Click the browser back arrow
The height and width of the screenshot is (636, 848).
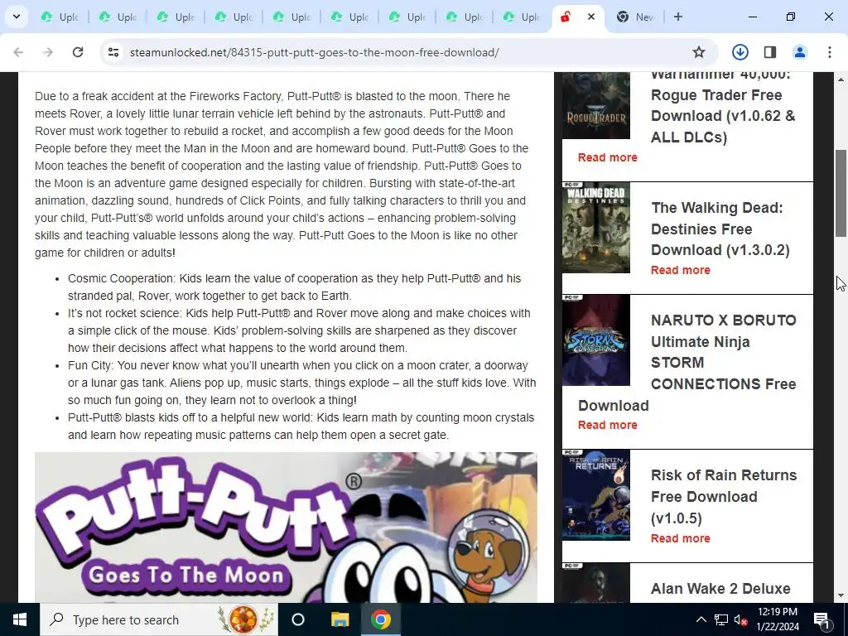18,52
